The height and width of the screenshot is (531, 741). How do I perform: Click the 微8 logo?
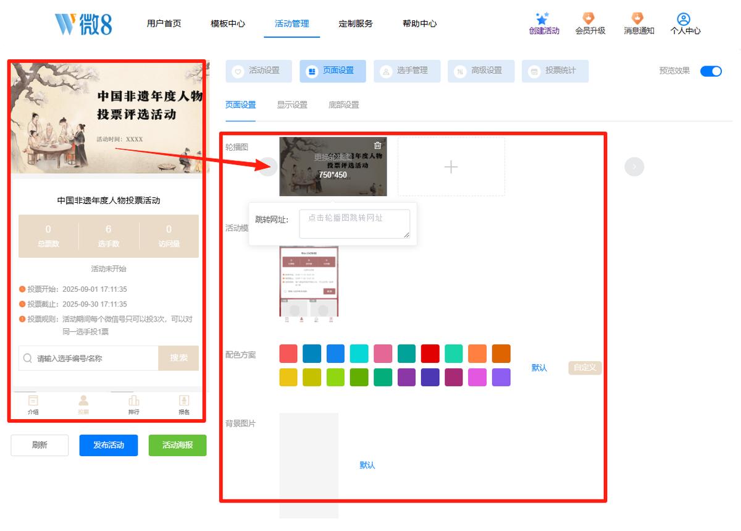click(83, 24)
